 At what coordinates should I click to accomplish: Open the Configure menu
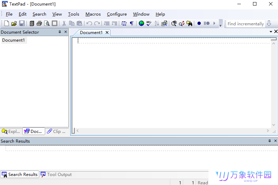[117, 14]
